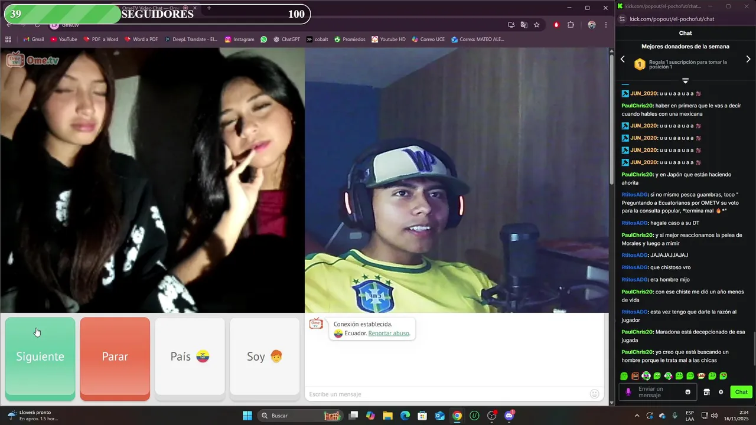
Task: Open a new Chrome tab
Action: (209, 8)
